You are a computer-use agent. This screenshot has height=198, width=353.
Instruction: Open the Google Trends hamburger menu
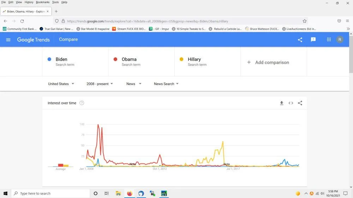(8, 40)
